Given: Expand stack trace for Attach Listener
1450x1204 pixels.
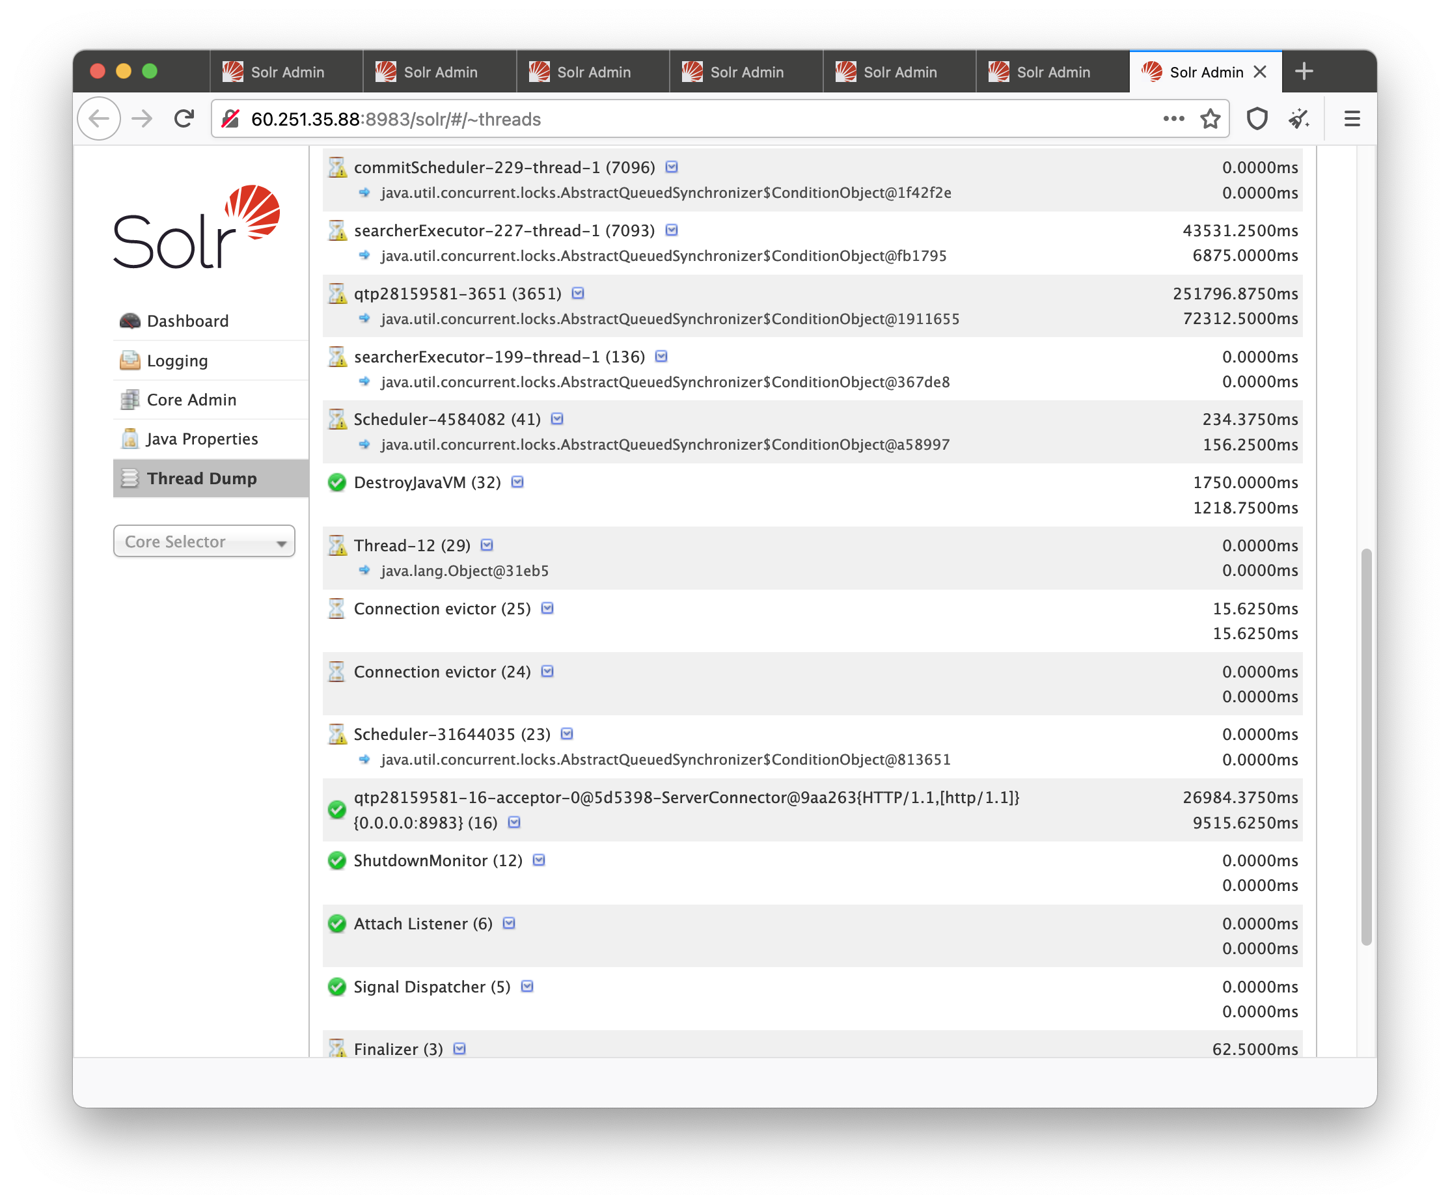Looking at the screenshot, I should coord(509,923).
